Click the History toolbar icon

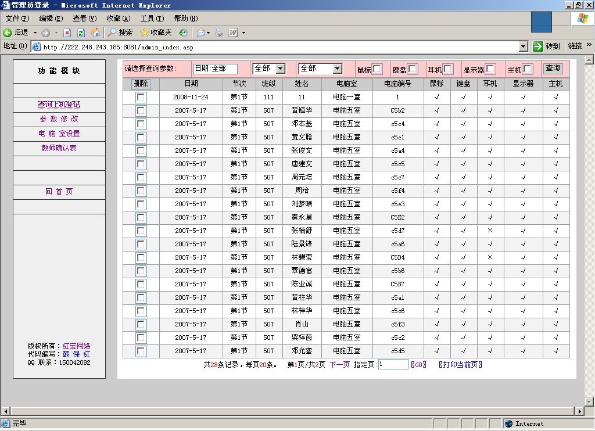tap(183, 33)
